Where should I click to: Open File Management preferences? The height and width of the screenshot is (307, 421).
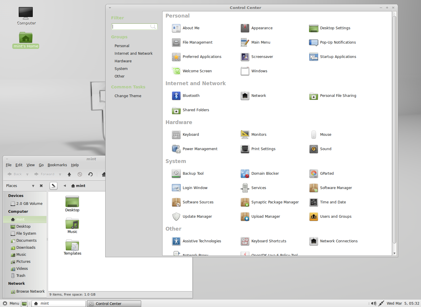pos(192,42)
